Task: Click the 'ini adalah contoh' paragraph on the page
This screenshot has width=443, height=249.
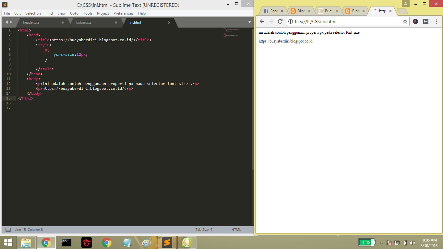Action: 309,32
